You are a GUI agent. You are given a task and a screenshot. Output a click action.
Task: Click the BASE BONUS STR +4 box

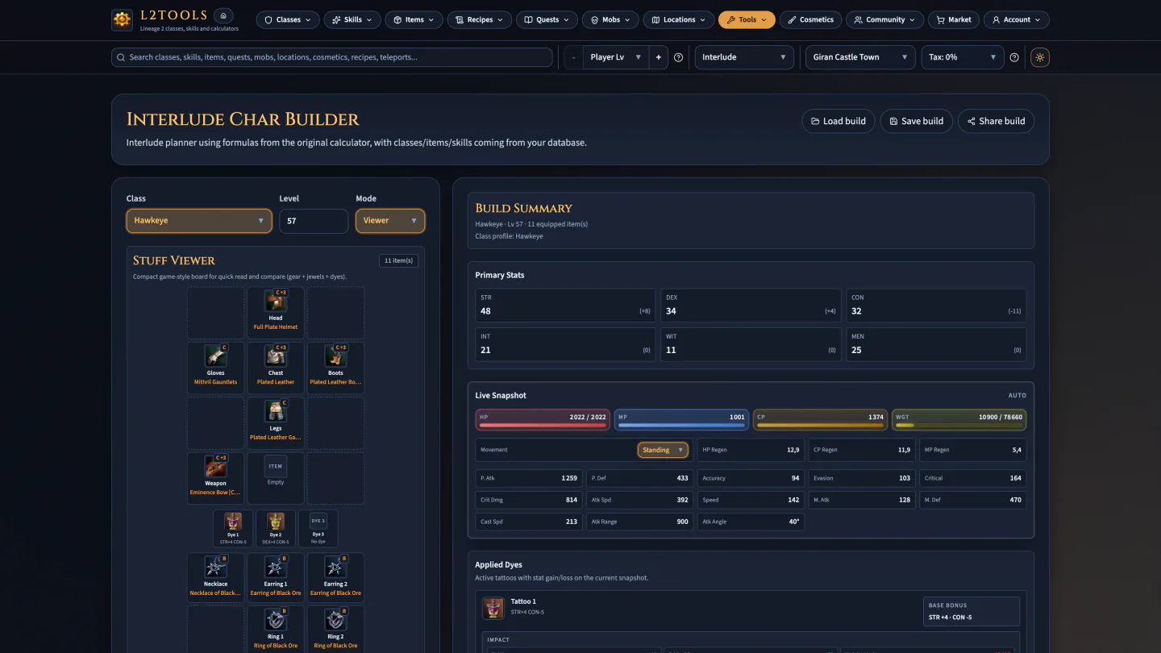[972, 612]
